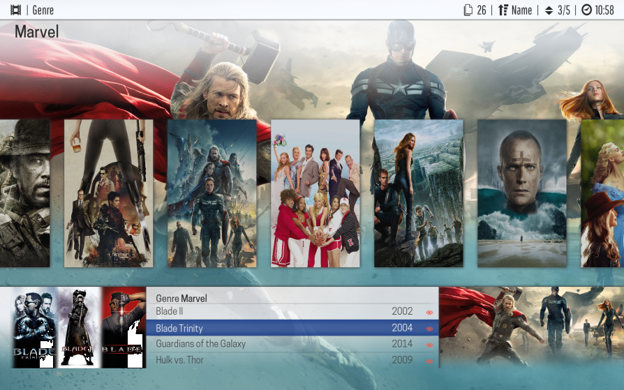Toggle watched eye icon for Blade Trinity
The height and width of the screenshot is (390, 624).
429,329
